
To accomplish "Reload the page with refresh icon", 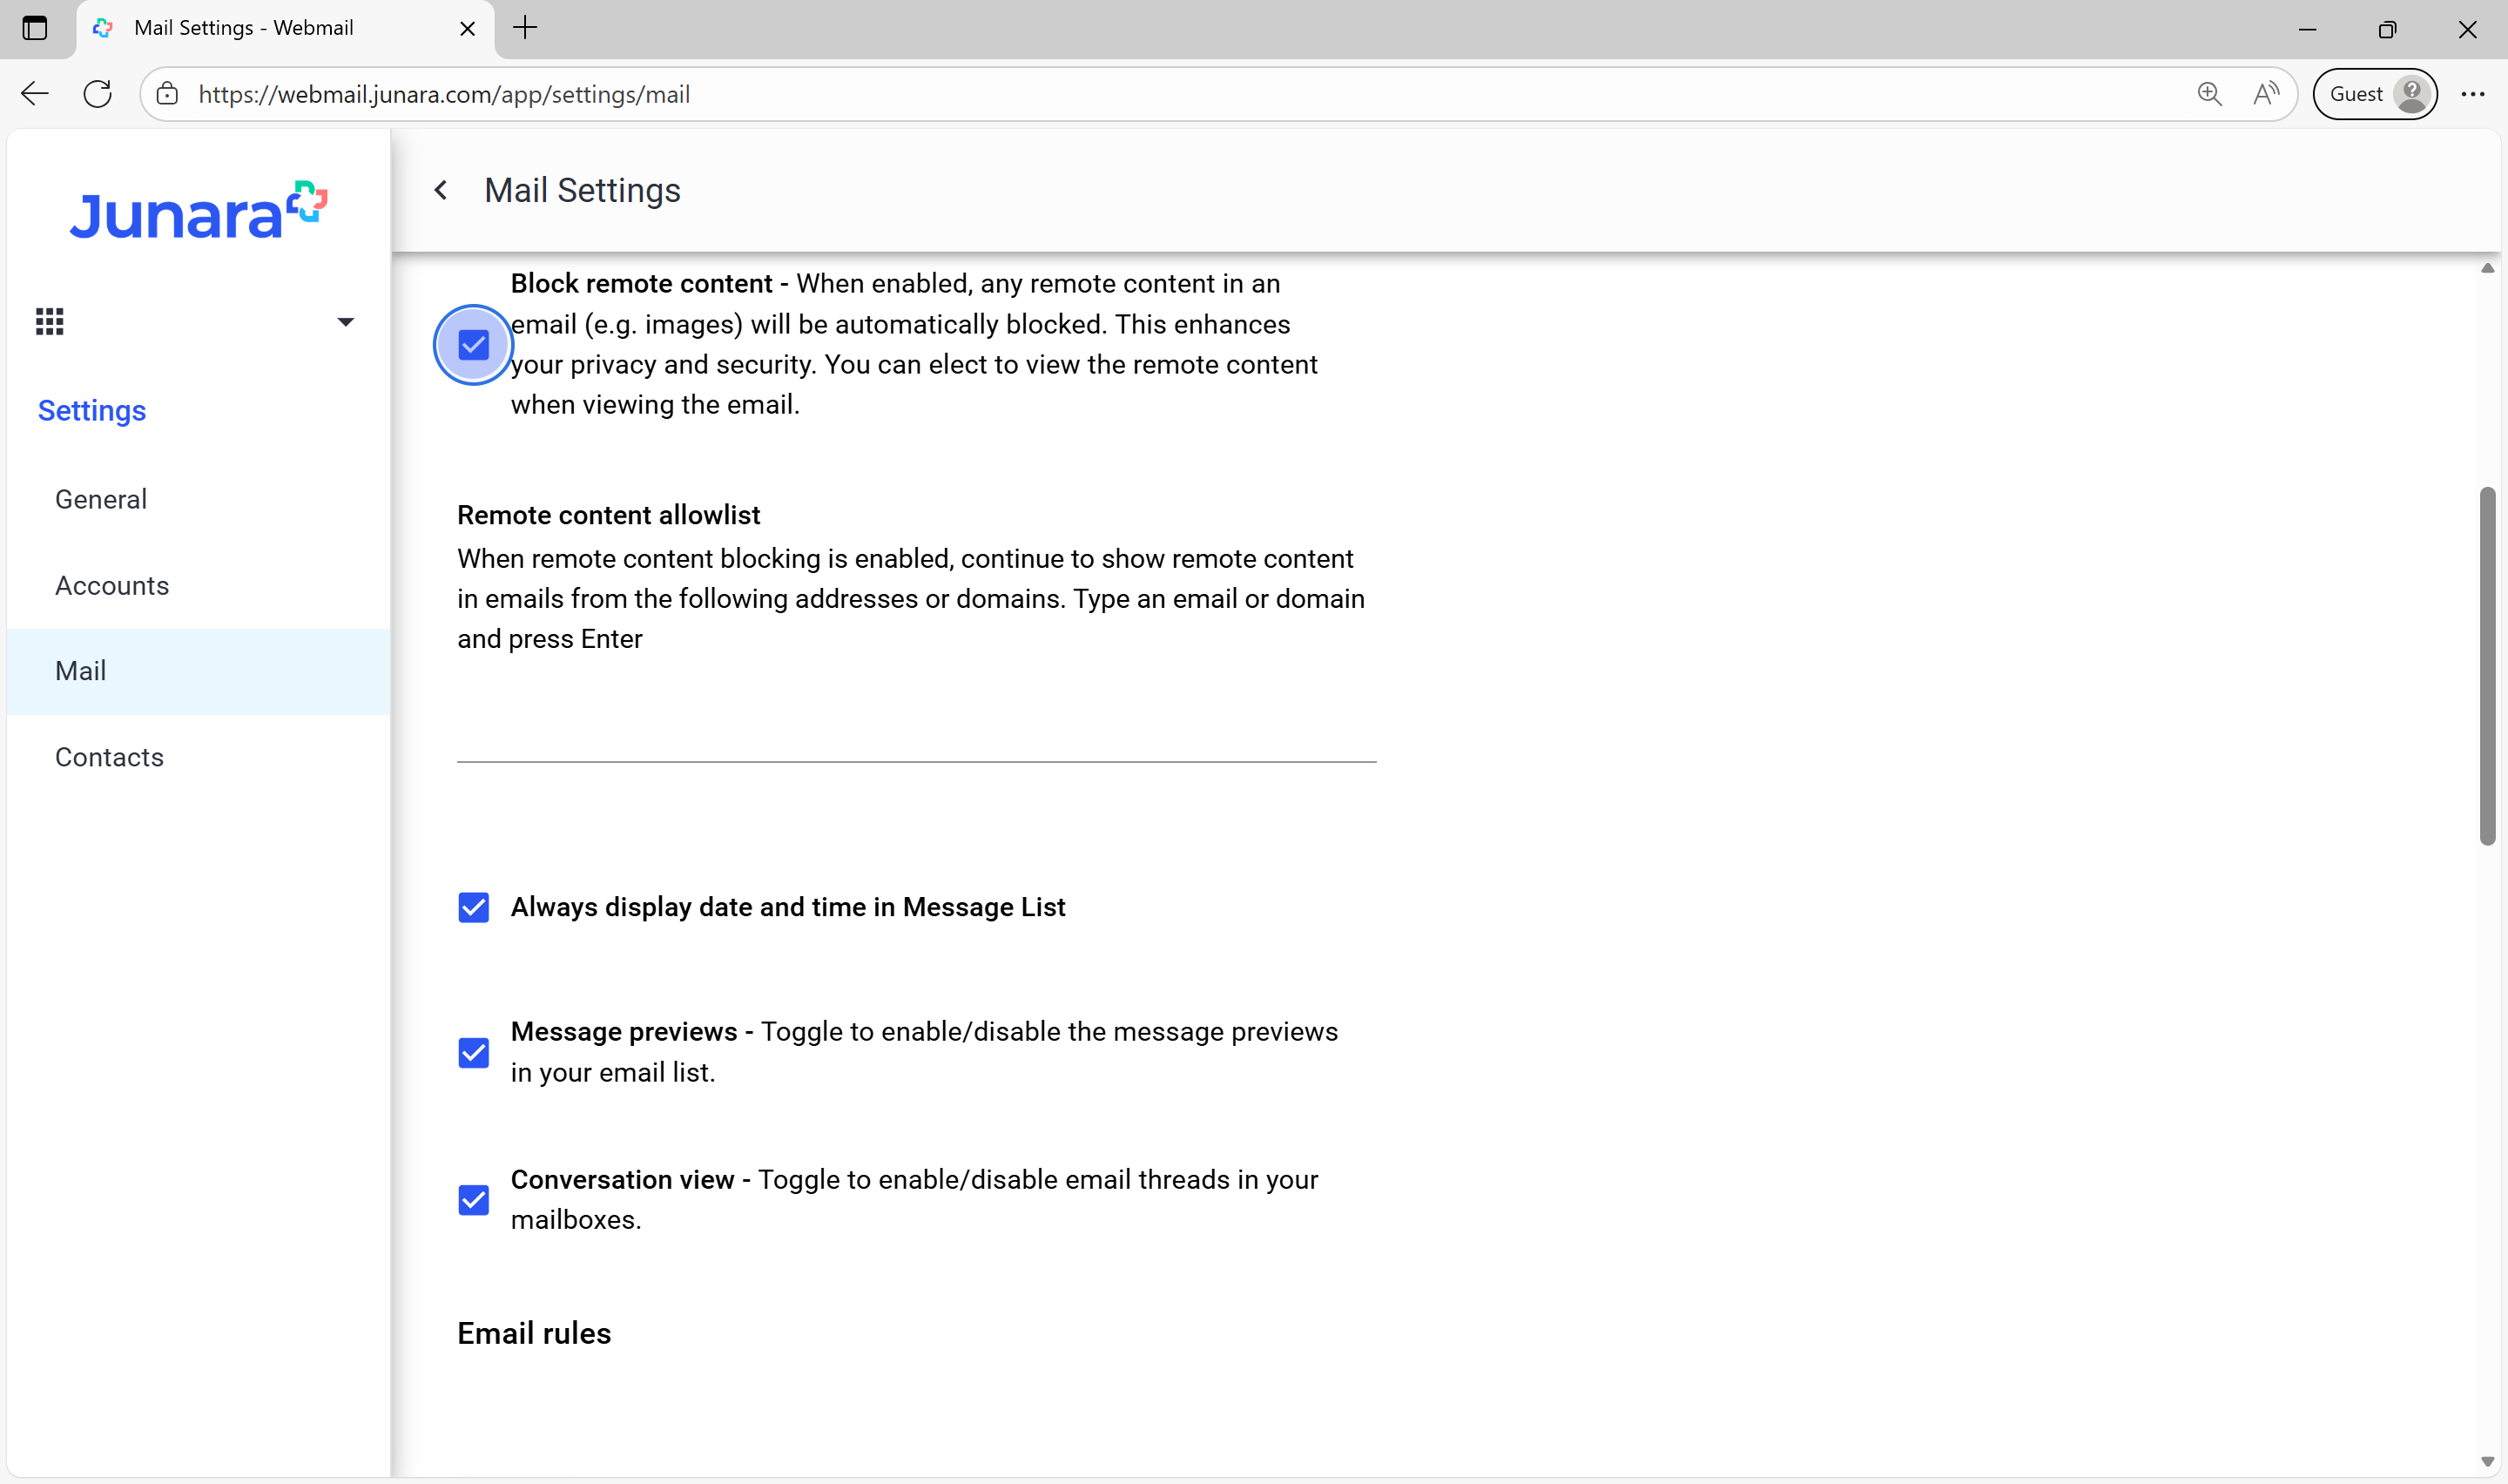I will [97, 94].
